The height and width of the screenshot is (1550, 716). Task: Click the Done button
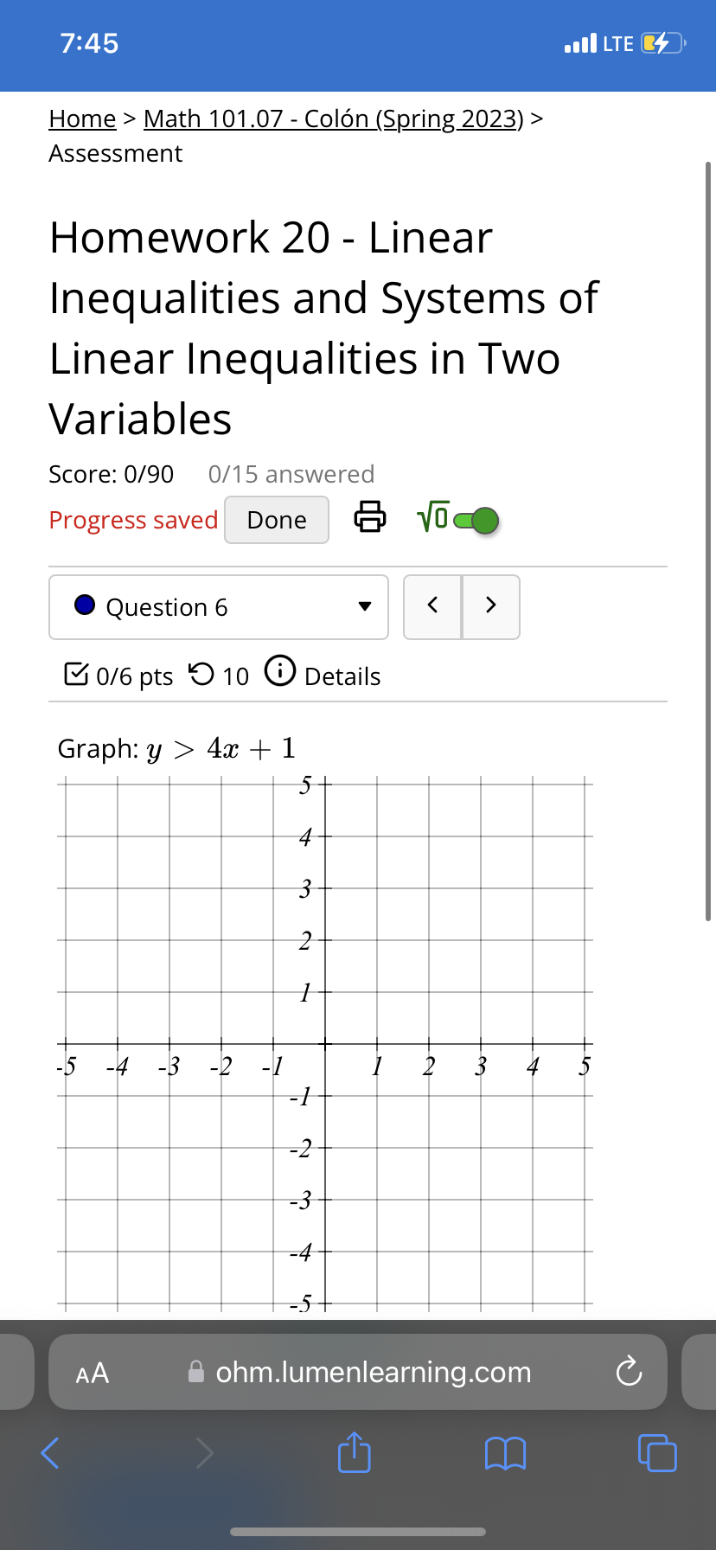pos(277,520)
